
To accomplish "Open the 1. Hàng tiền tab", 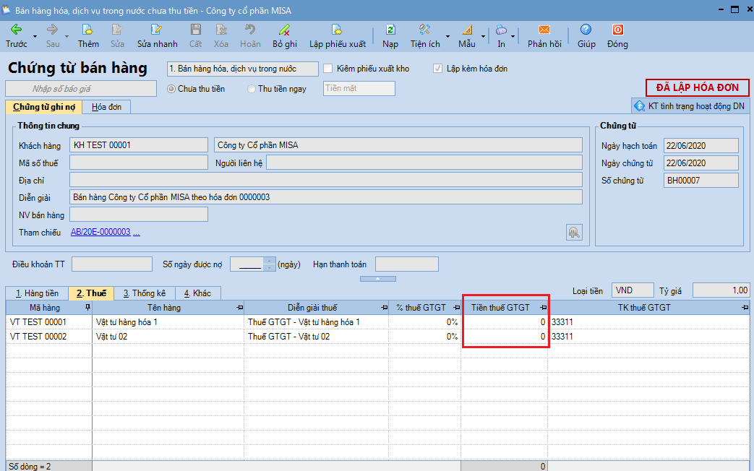I will coord(37,293).
